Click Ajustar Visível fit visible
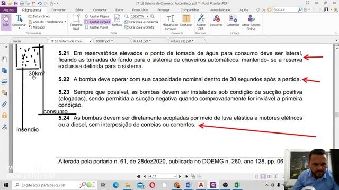This screenshot has height=190, width=339. [x=96, y=27]
